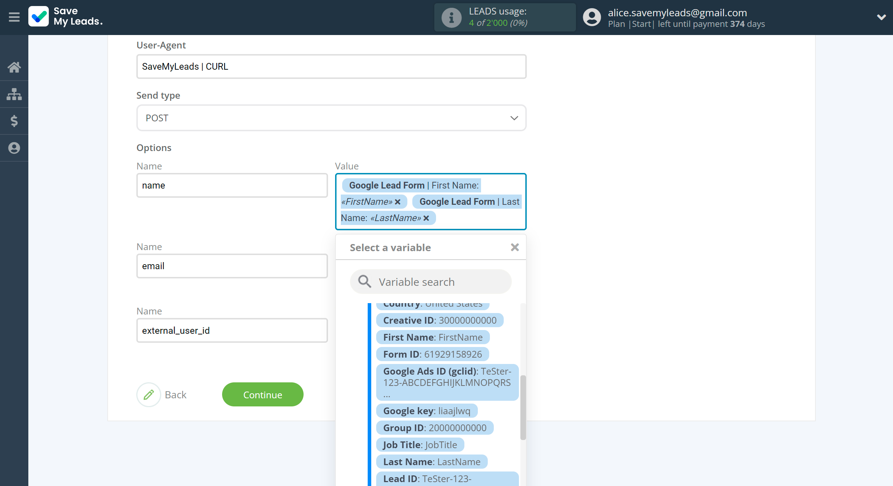Click the search magnifier icon
893x486 pixels.
(x=364, y=282)
